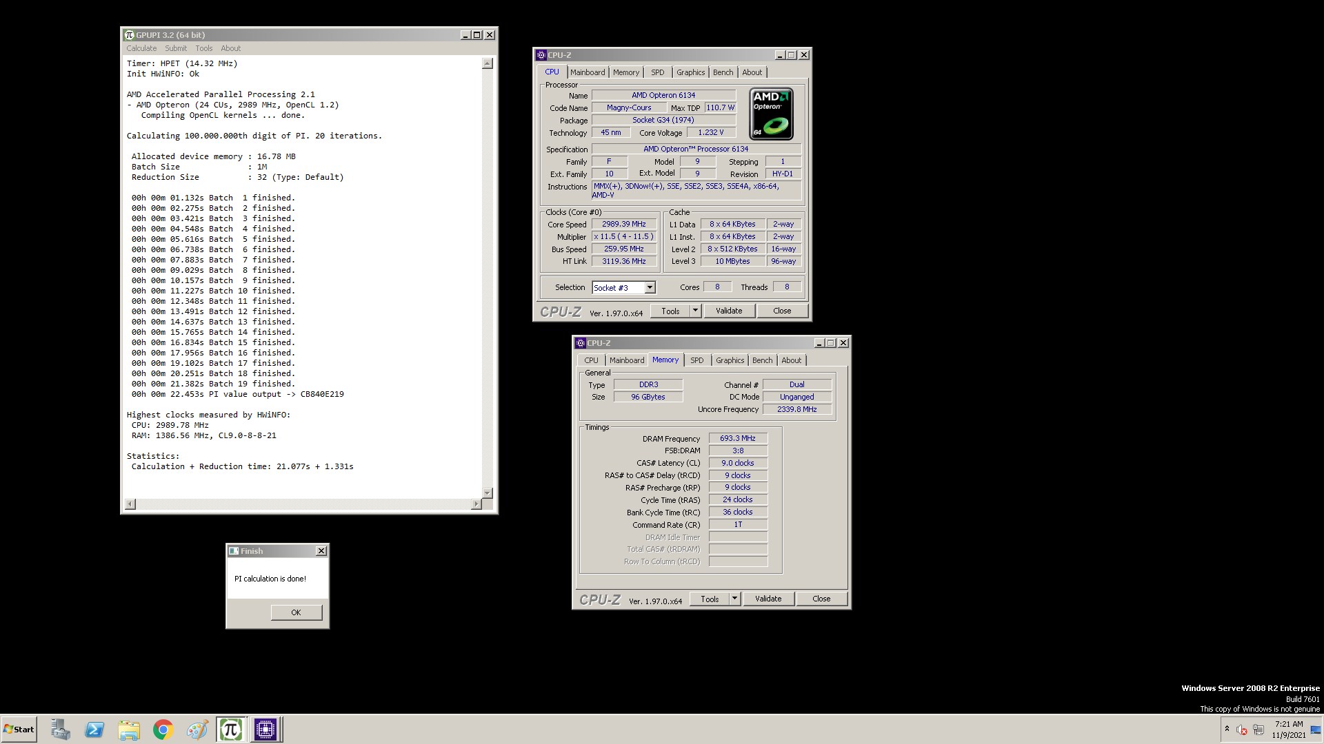Image resolution: width=1324 pixels, height=744 pixels.
Task: Click Close button in CPU-Z CPU window
Action: (x=782, y=311)
